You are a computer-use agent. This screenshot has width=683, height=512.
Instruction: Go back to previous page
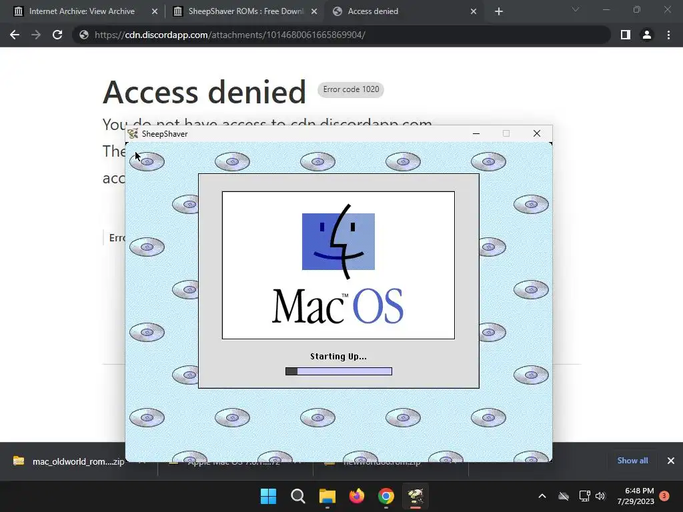click(x=15, y=35)
